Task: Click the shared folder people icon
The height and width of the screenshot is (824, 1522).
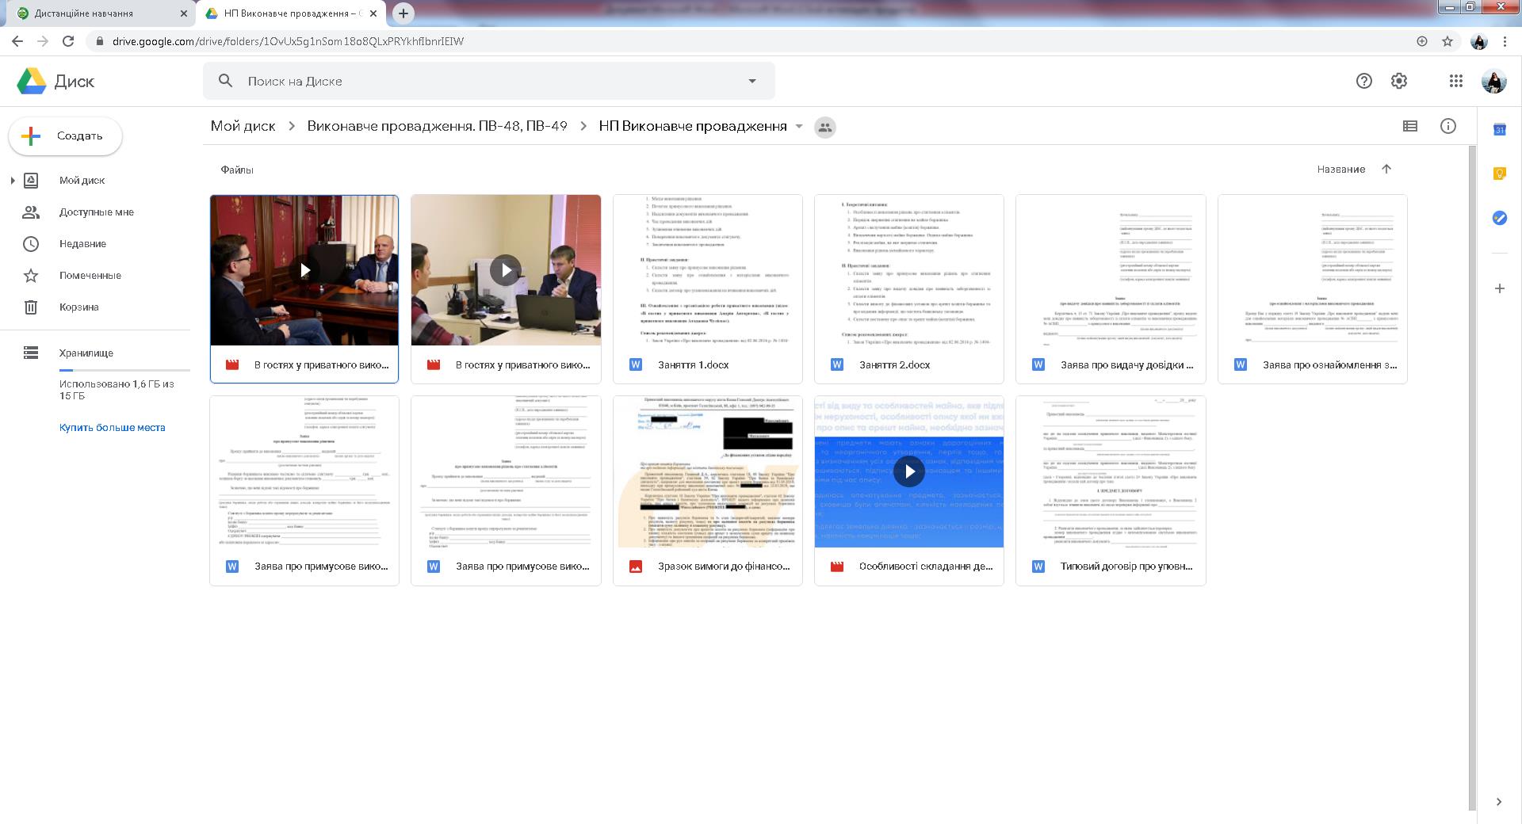Action: coord(825,127)
